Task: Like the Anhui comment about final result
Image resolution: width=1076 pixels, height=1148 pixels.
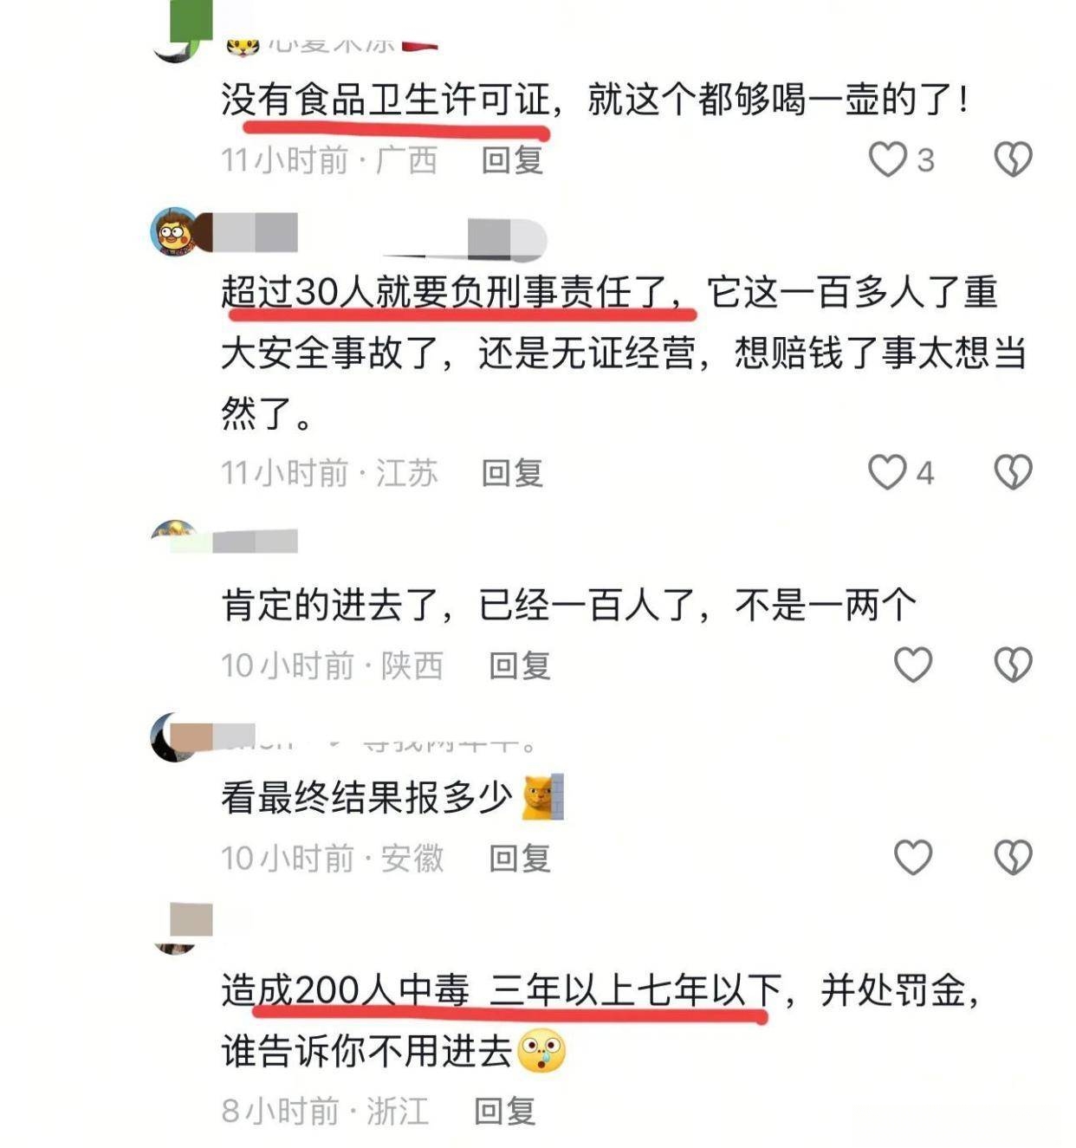Action: pyautogui.click(x=912, y=857)
